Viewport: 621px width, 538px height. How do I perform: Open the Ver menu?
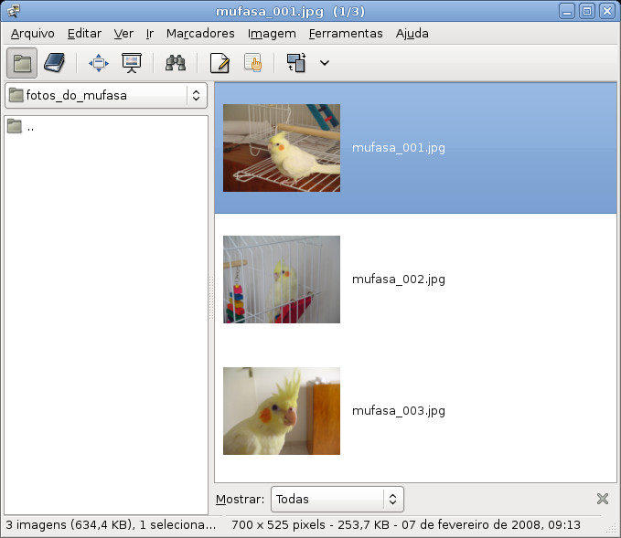tap(123, 34)
